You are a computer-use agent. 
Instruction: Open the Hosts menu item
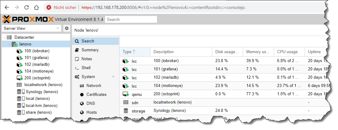95,112
